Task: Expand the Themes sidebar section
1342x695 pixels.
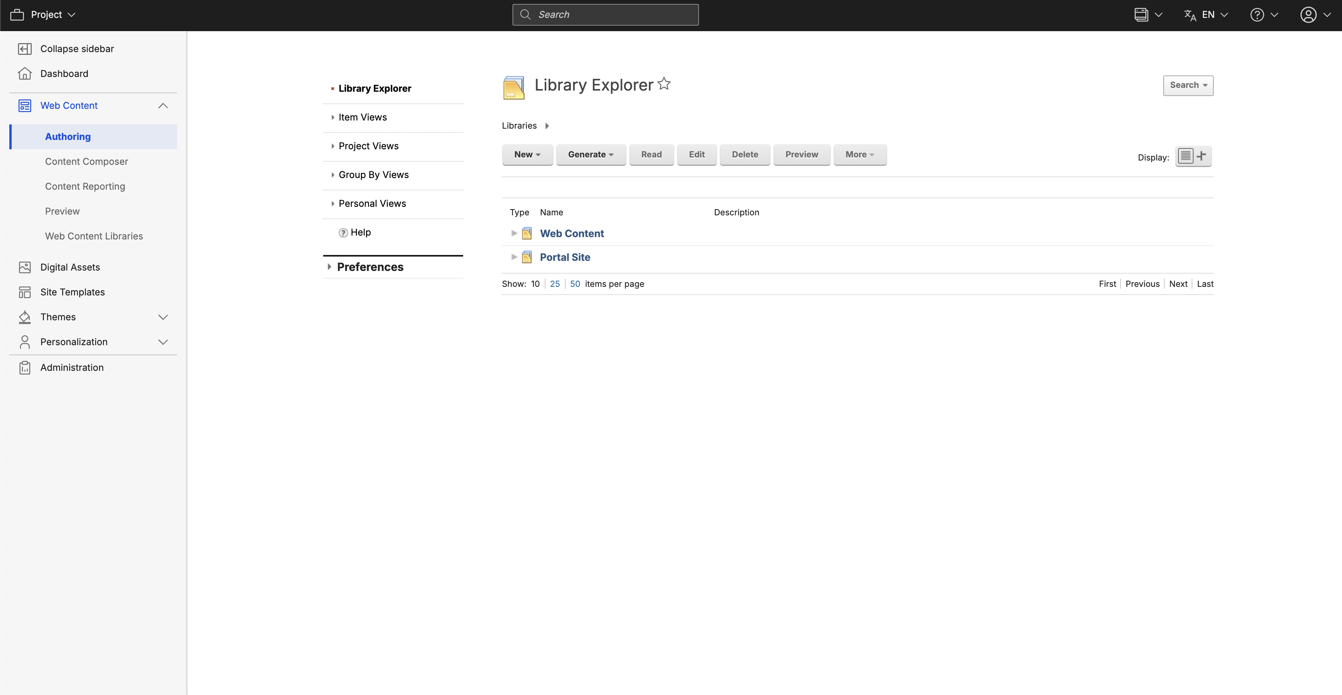Action: pyautogui.click(x=162, y=317)
